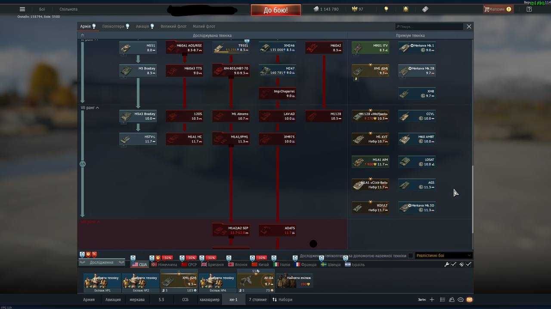Select the хахахариер preset

pyautogui.click(x=210, y=300)
